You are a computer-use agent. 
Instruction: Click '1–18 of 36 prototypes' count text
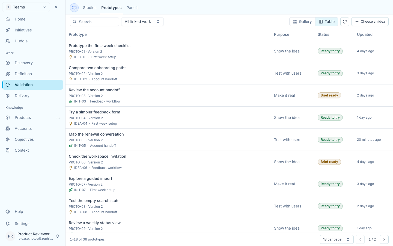87,239
